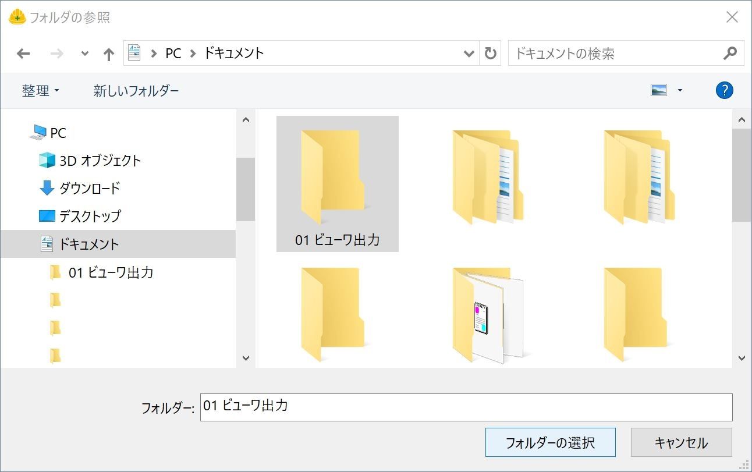752x472 pixels.
Task: Select 3D オブジェクト in navigation pane
Action: [x=100, y=161]
